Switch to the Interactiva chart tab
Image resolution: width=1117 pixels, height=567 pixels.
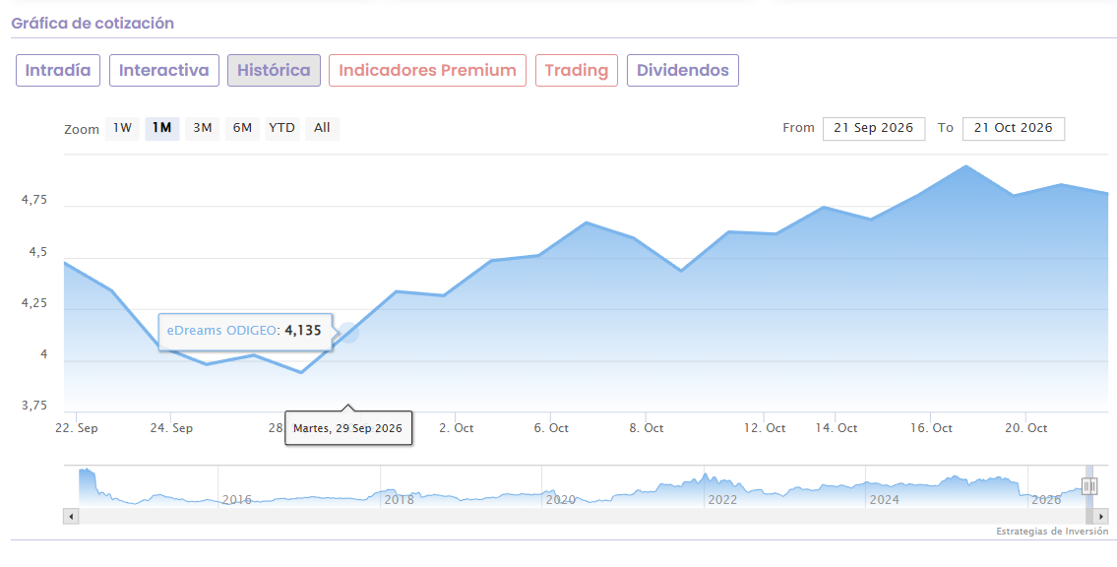click(163, 71)
